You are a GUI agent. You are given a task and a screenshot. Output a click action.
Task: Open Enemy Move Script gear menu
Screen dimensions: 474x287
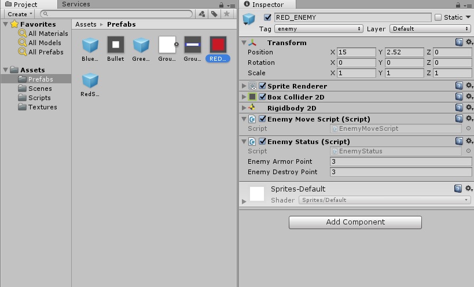pos(469,118)
